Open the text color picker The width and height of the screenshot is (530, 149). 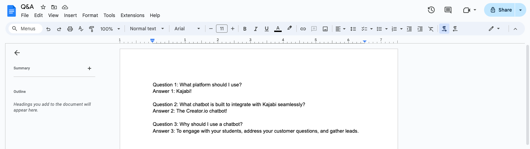[278, 29]
